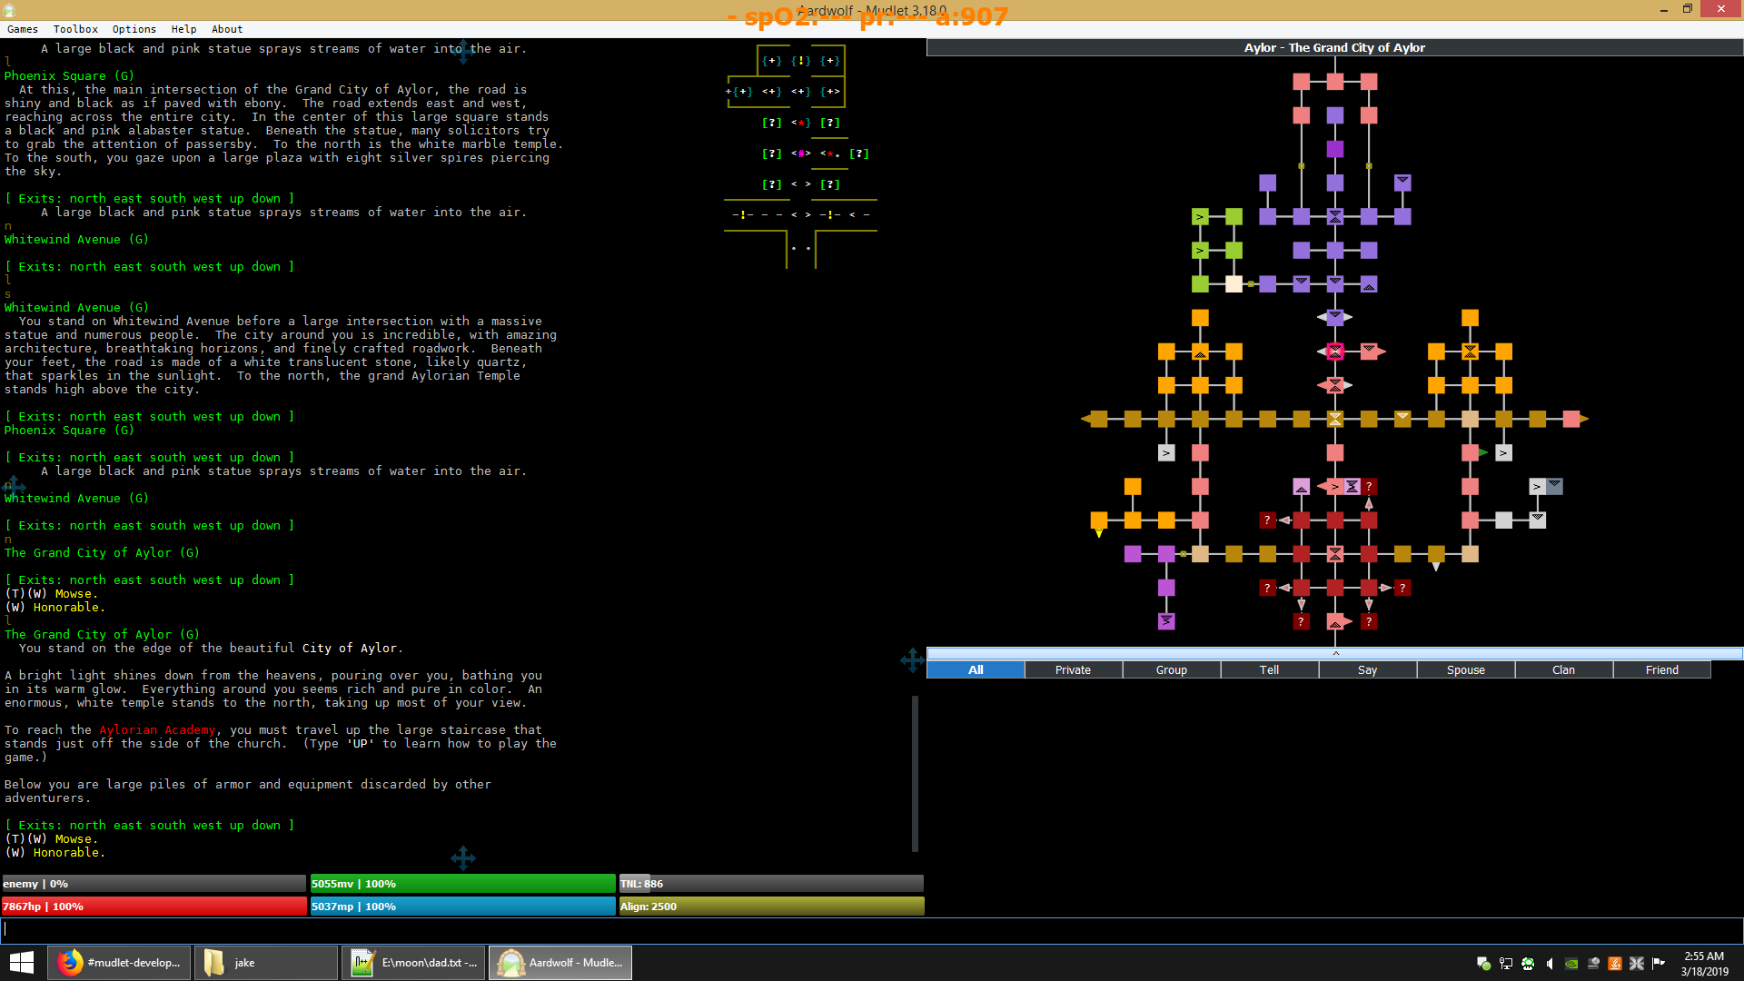Image resolution: width=1744 pixels, height=981 pixels.
Task: Click the red Aylorian Academy link text
Action: pyautogui.click(x=157, y=729)
